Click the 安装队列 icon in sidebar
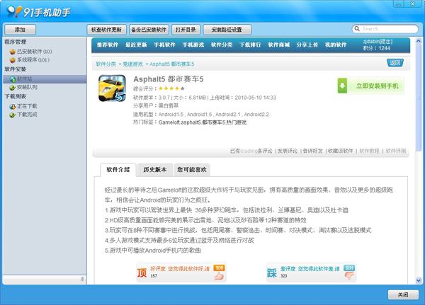This screenshot has height=305, width=425. coord(12,87)
